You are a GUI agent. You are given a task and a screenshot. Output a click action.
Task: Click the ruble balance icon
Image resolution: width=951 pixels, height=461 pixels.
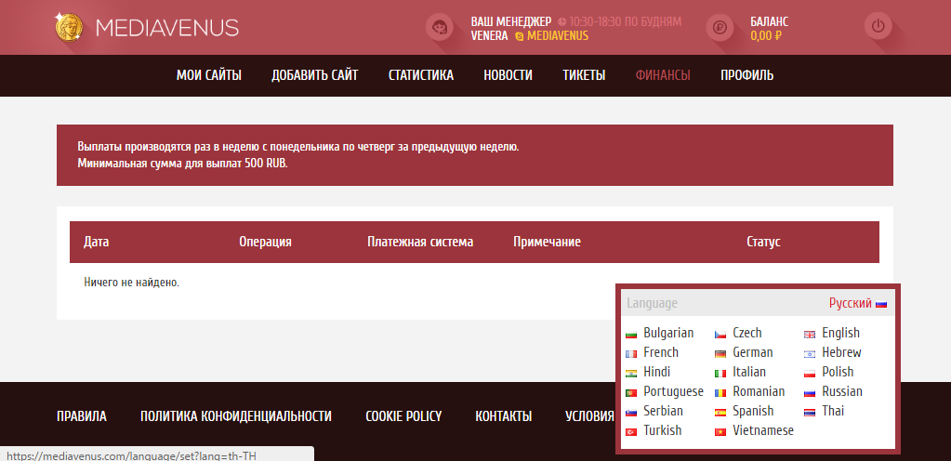(x=720, y=27)
